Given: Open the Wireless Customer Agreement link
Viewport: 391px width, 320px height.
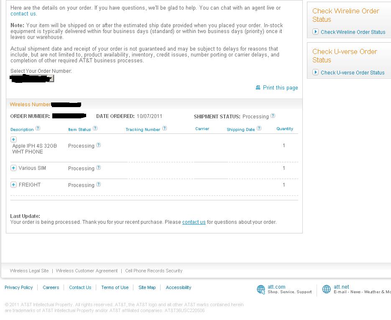Looking at the screenshot, I should (87, 271).
